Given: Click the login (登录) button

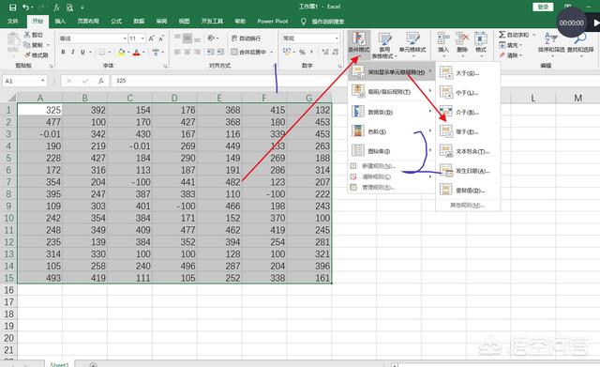Looking at the screenshot, I should pos(543,7).
